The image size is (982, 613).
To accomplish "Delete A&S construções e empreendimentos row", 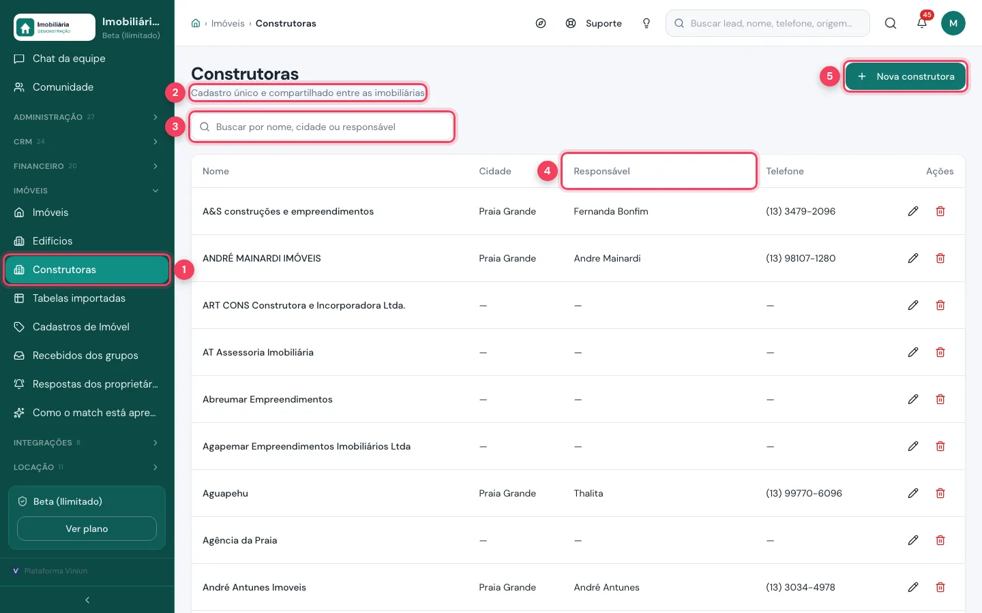I will (x=940, y=211).
